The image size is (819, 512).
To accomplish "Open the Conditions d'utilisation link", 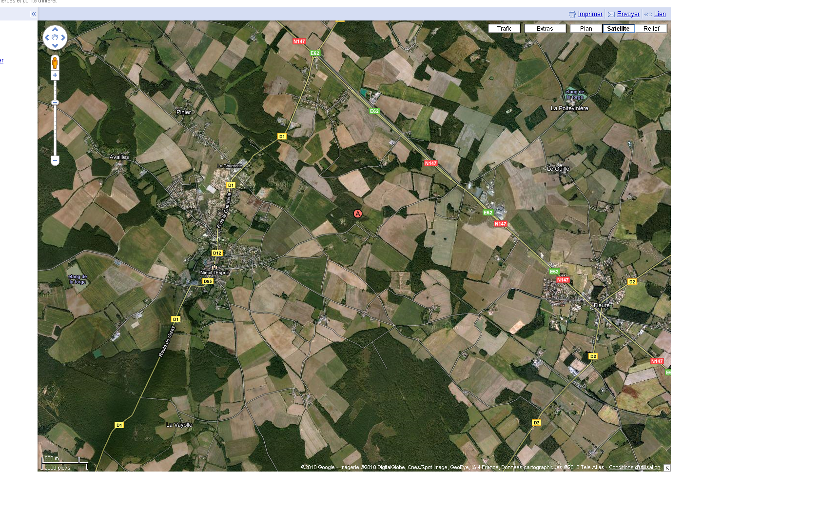I will pyautogui.click(x=634, y=467).
